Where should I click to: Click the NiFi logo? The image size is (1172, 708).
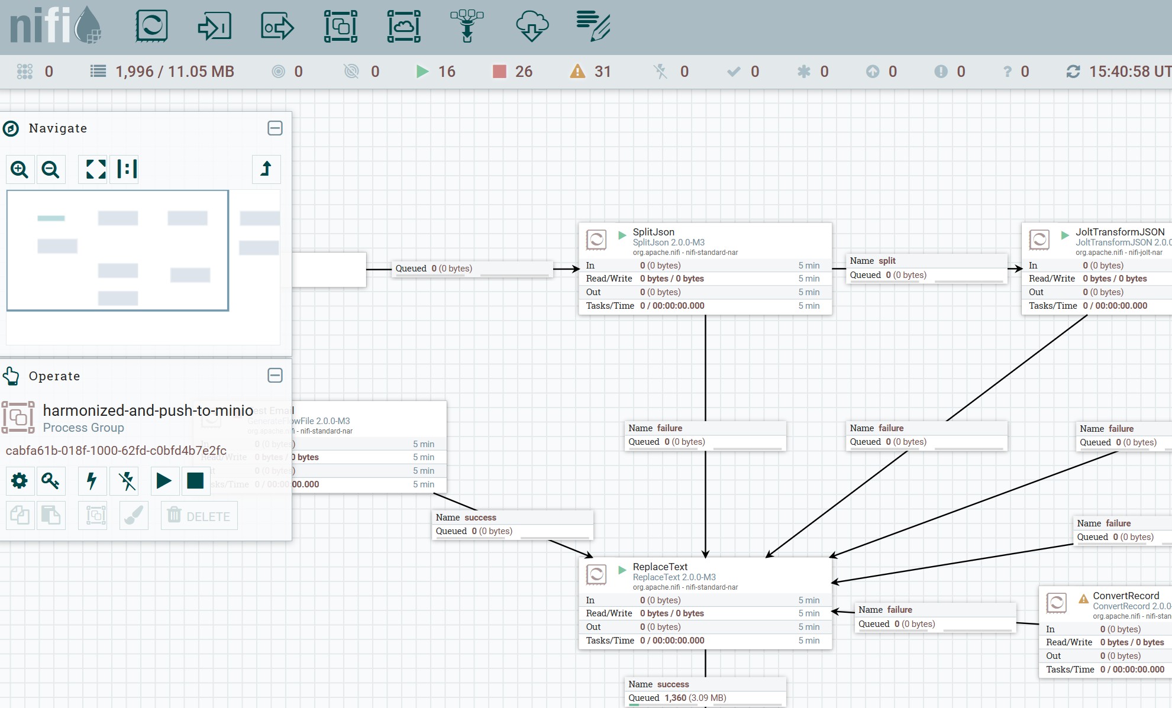tap(56, 25)
